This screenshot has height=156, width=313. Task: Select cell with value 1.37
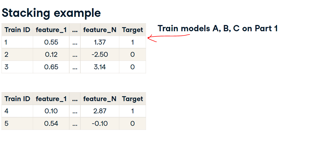pos(100,42)
